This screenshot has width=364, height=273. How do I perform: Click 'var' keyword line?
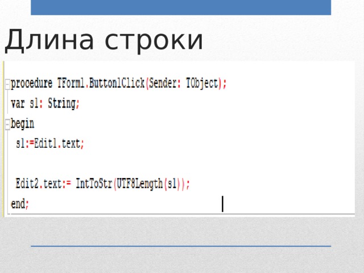pyautogui.click(x=18, y=104)
